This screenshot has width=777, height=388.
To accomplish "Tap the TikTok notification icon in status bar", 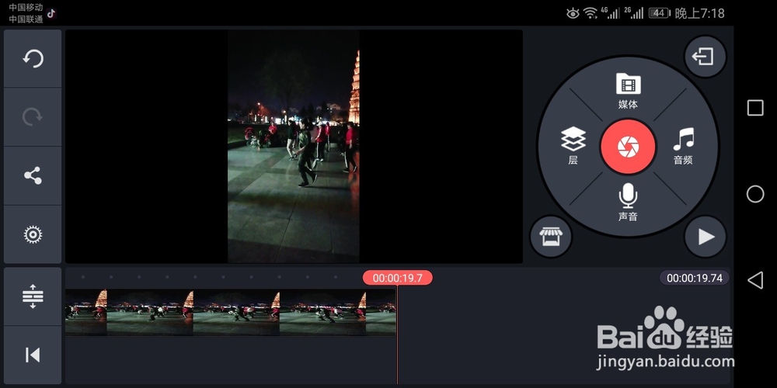I will click(51, 13).
